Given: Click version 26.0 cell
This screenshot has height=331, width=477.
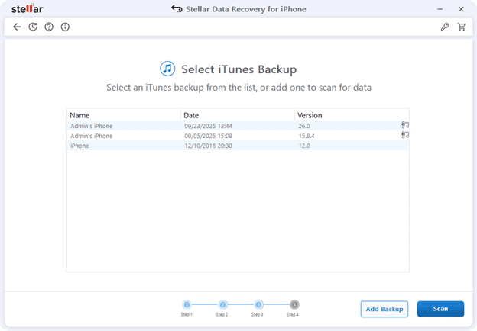Looking at the screenshot, I should pyautogui.click(x=304, y=126).
